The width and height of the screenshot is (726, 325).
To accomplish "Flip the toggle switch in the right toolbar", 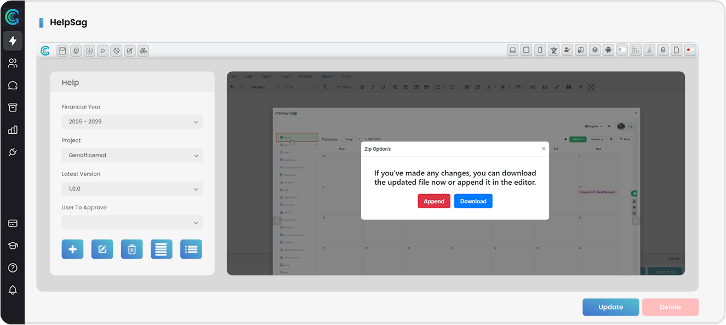I will pos(621,50).
